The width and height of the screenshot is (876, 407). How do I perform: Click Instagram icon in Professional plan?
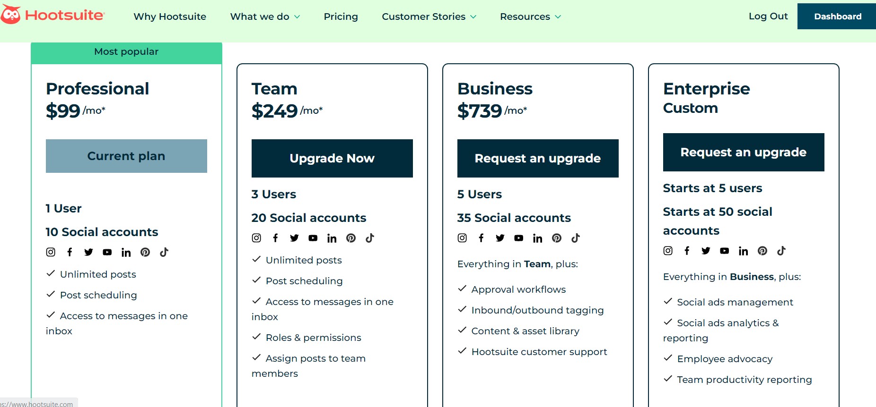pos(51,252)
